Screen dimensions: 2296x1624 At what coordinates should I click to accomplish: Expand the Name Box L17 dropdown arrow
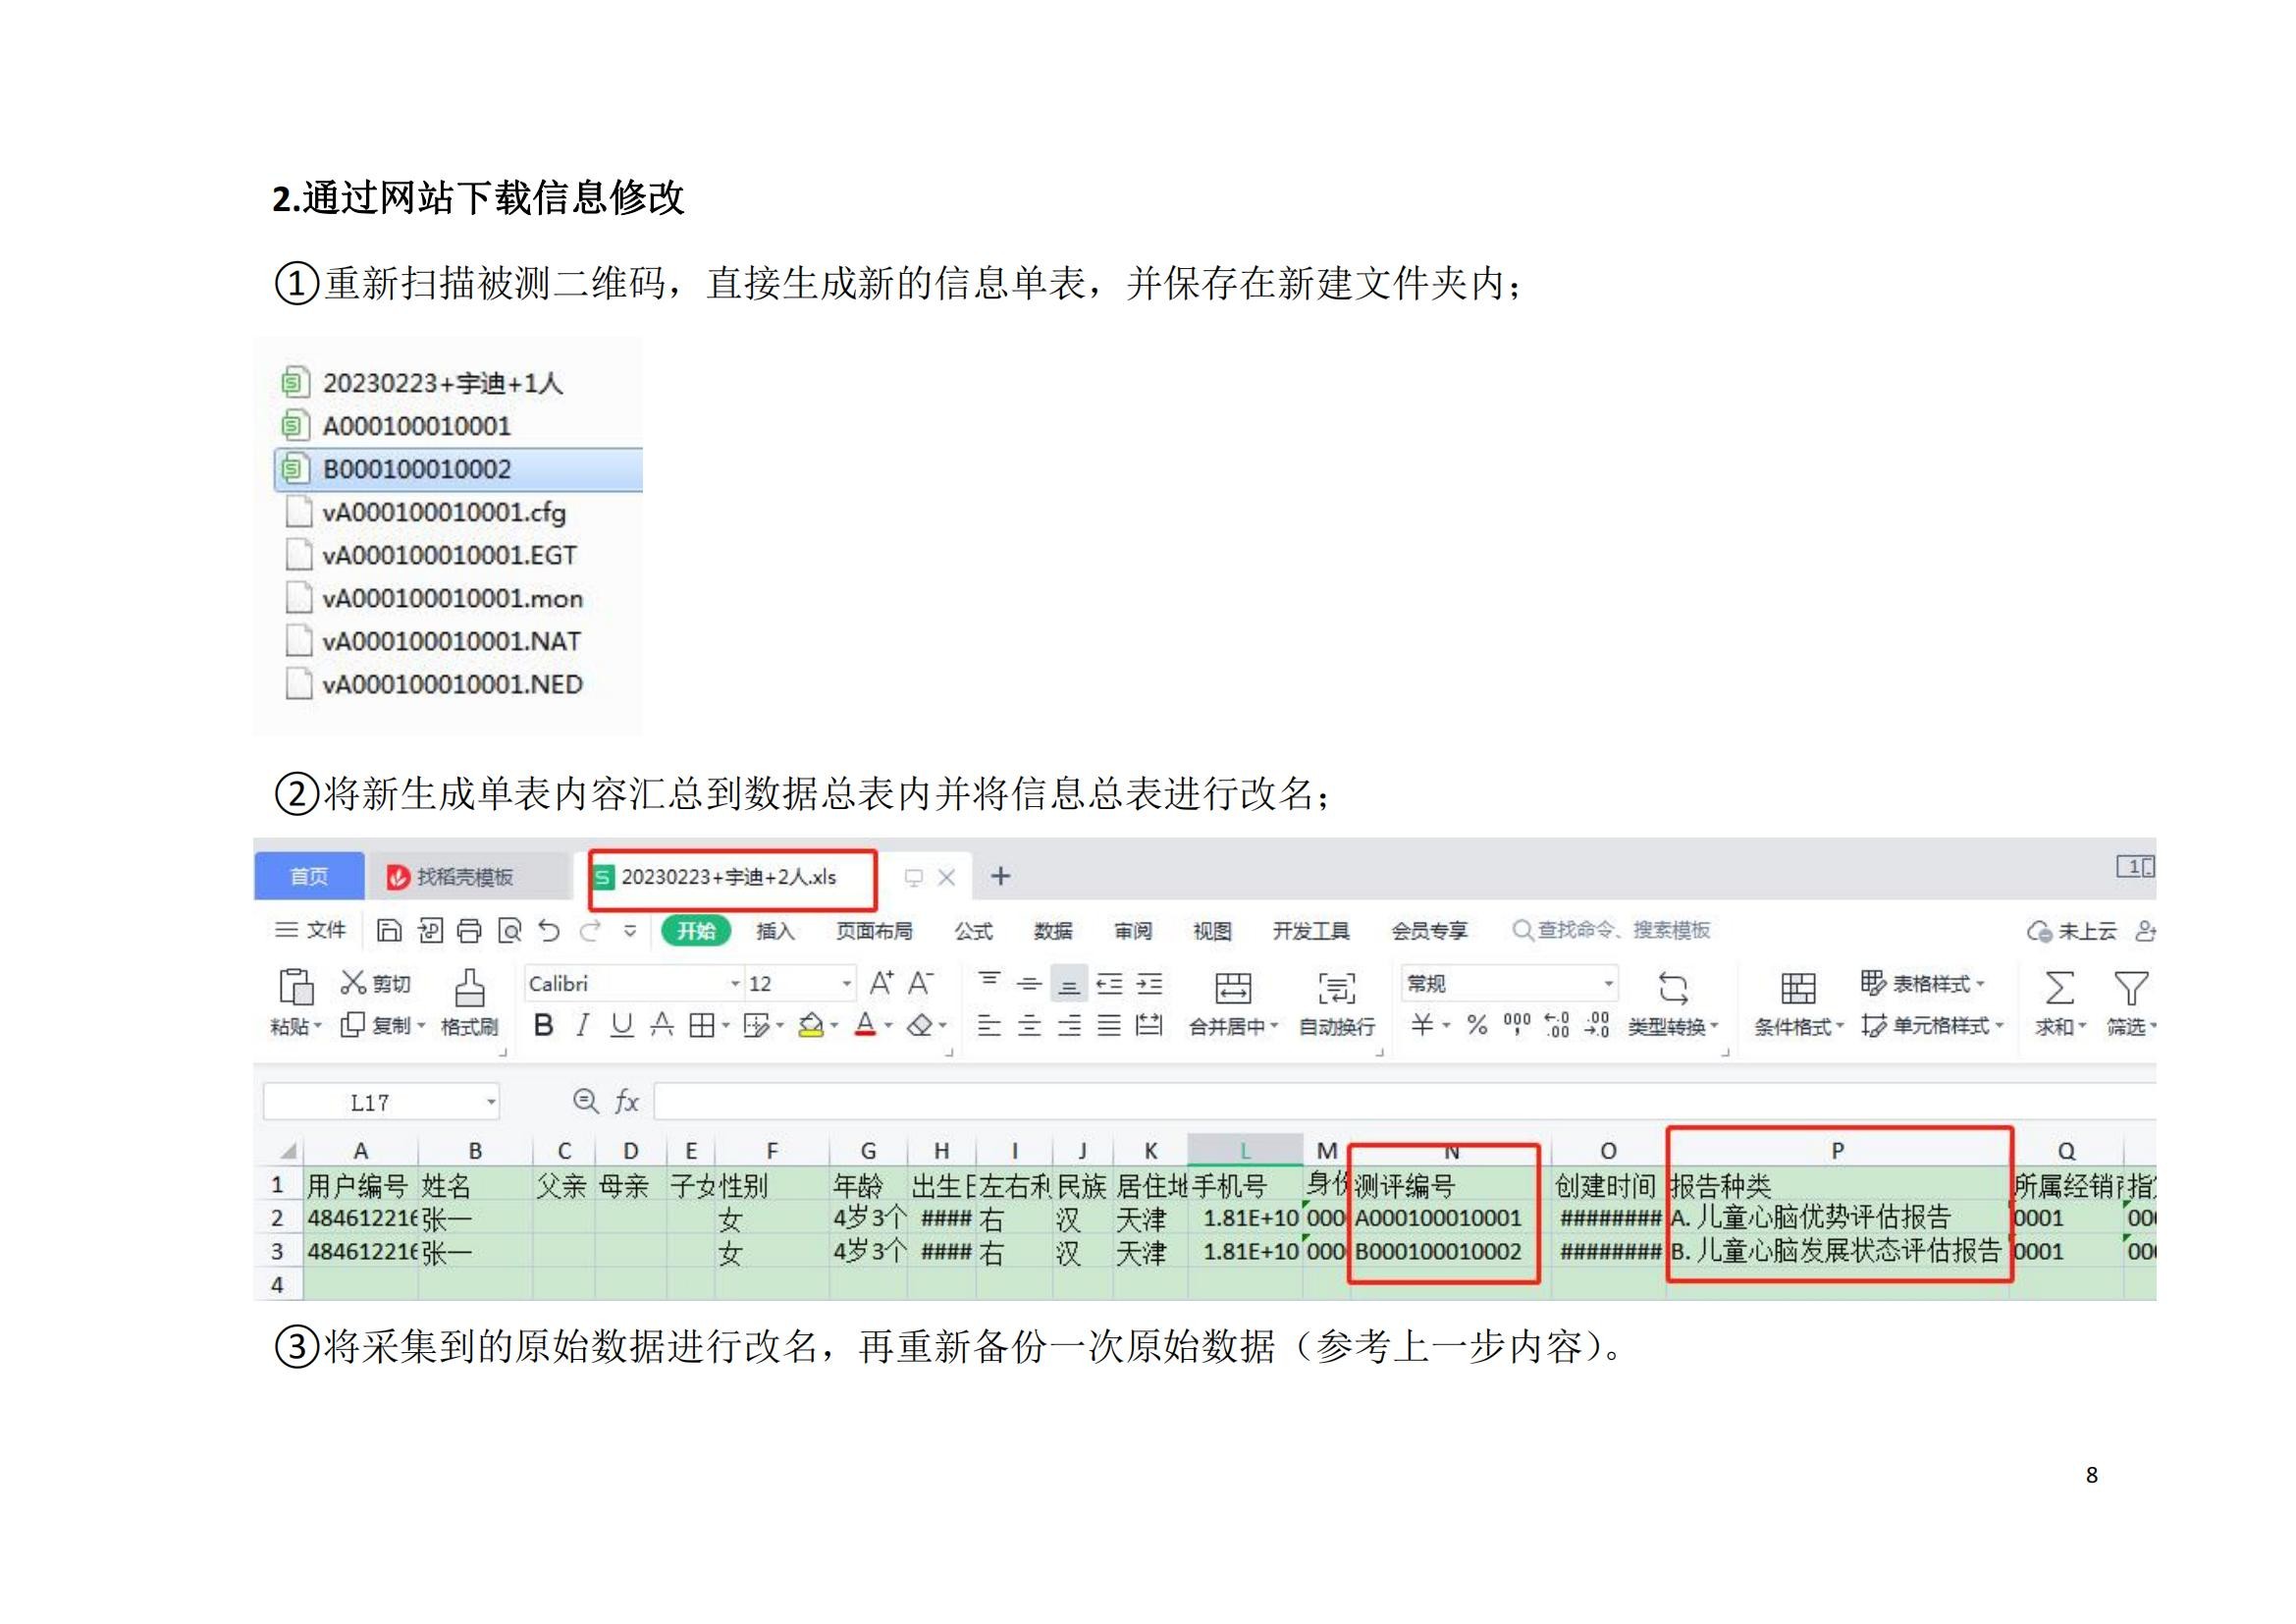tap(491, 1102)
